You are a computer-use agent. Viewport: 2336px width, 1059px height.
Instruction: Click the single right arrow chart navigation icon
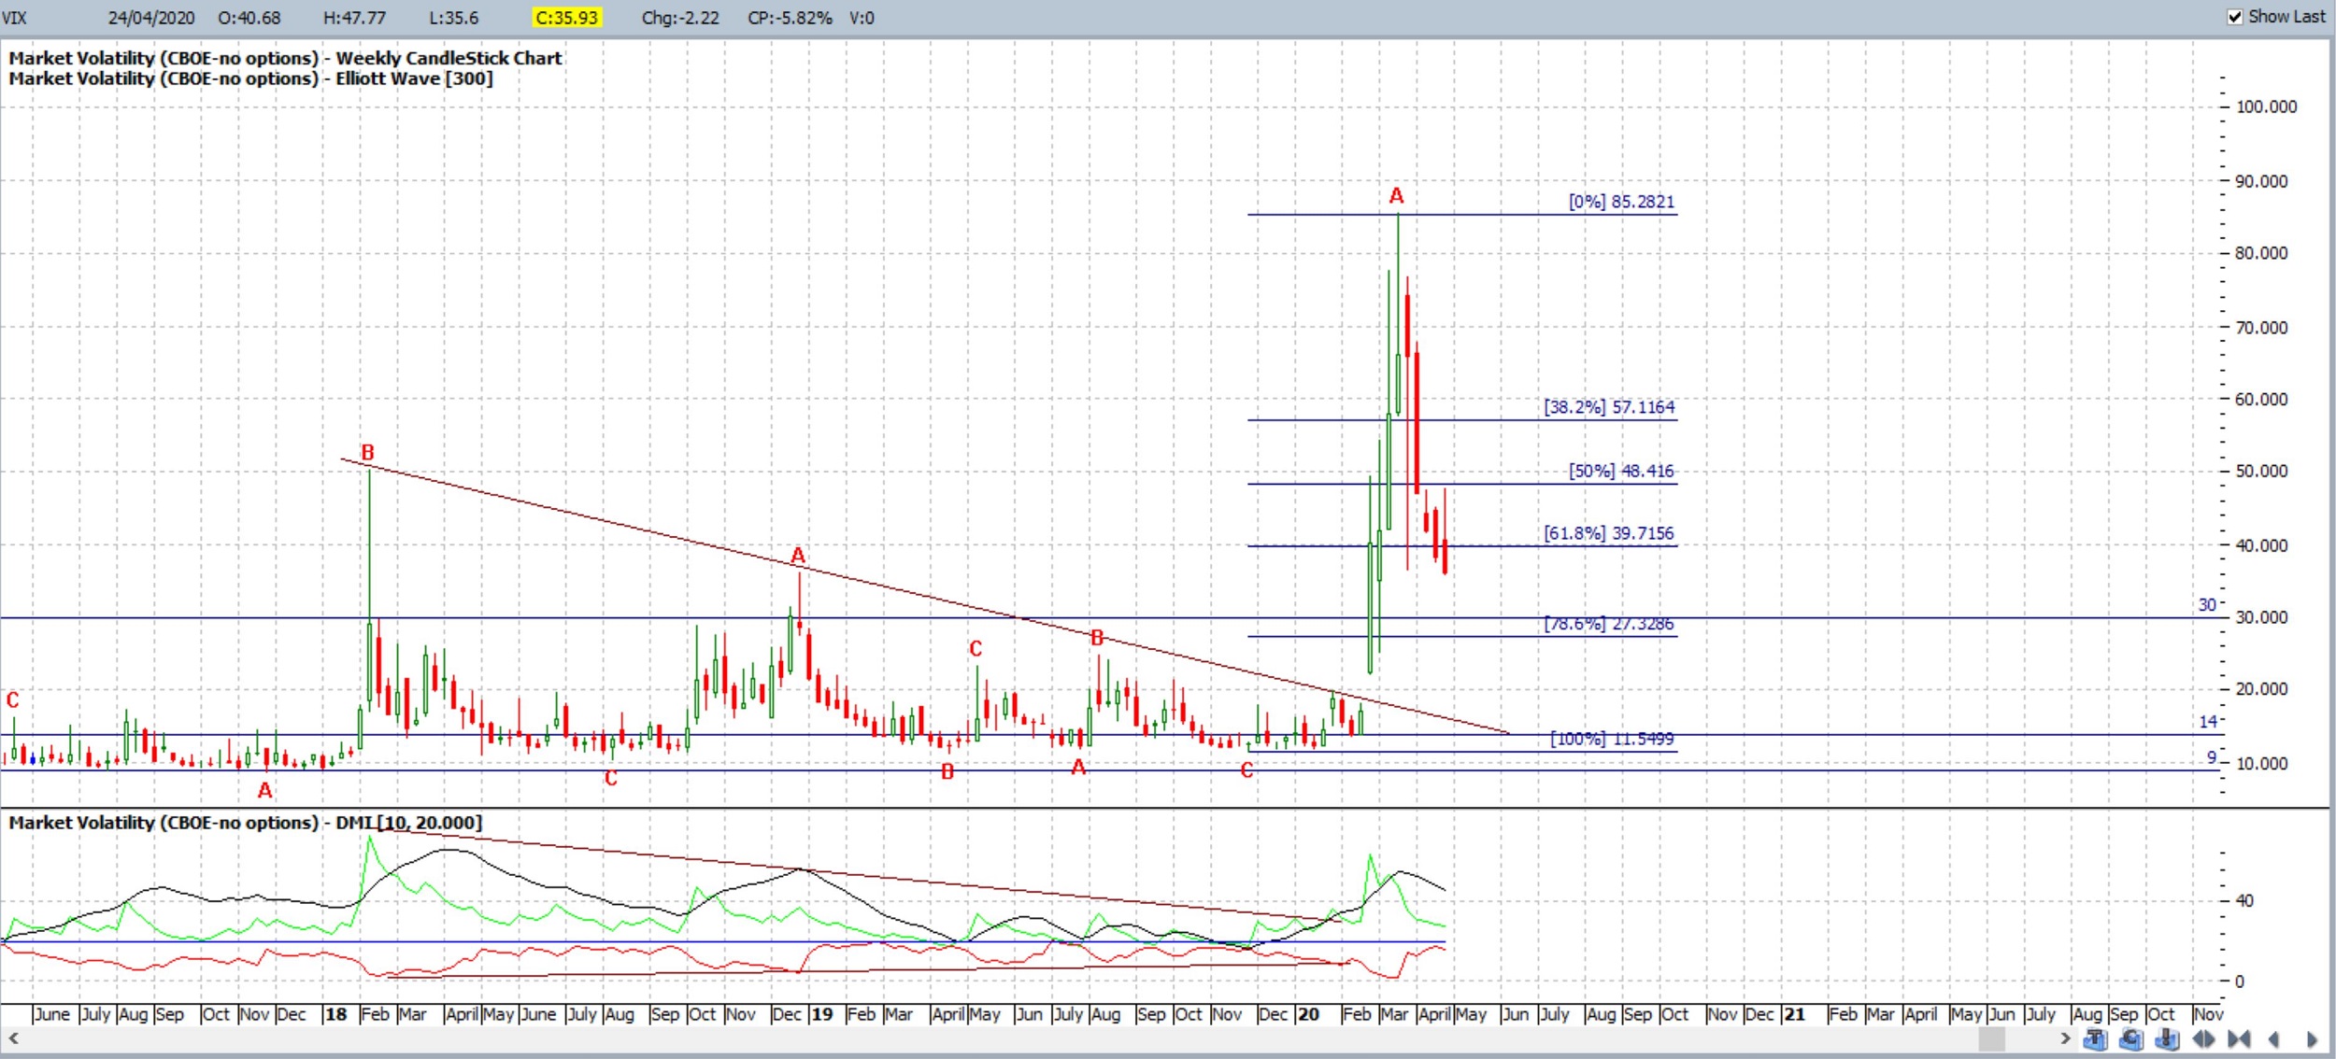(2312, 1038)
